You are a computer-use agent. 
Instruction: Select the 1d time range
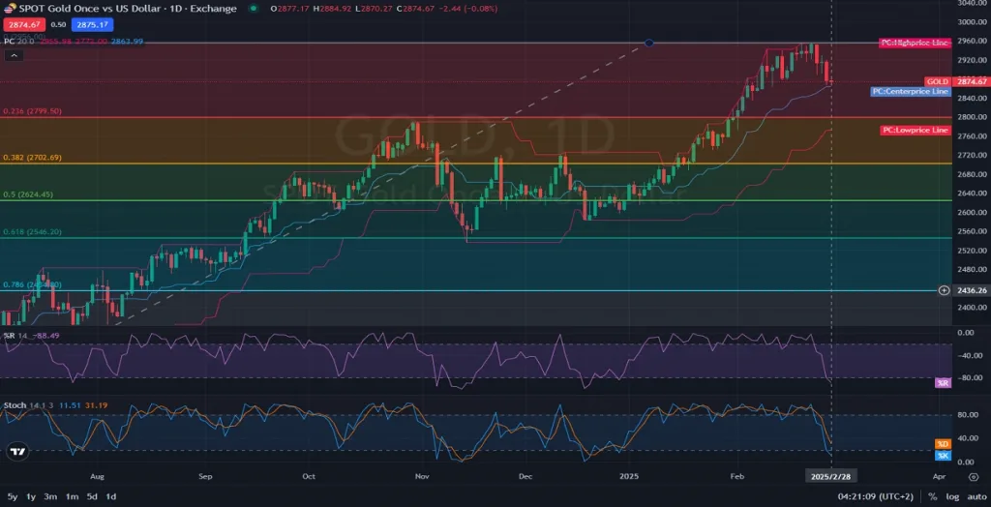click(110, 497)
